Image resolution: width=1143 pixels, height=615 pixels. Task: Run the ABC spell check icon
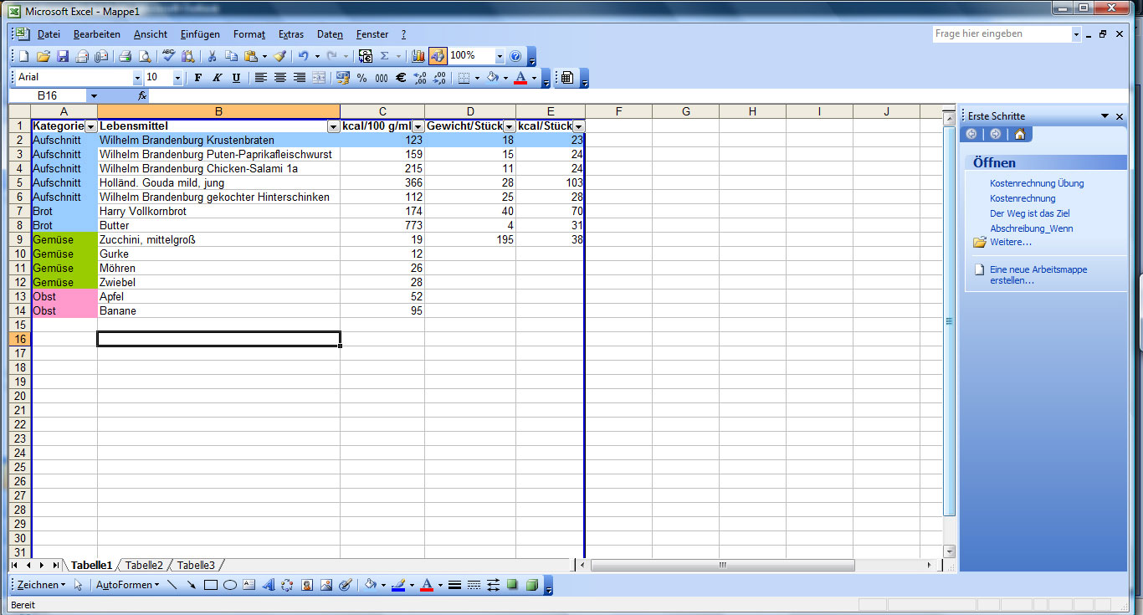[168, 56]
